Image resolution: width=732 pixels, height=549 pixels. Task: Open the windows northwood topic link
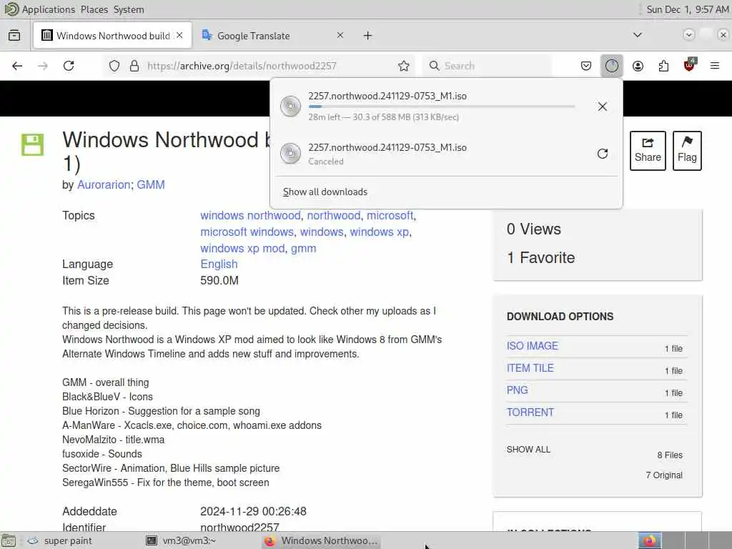pos(250,216)
